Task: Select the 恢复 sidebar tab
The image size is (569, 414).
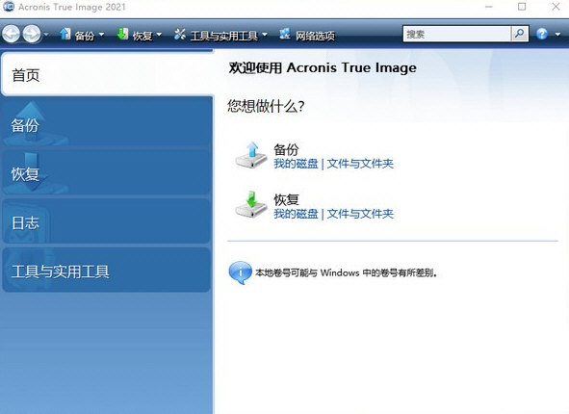Action: (x=107, y=172)
